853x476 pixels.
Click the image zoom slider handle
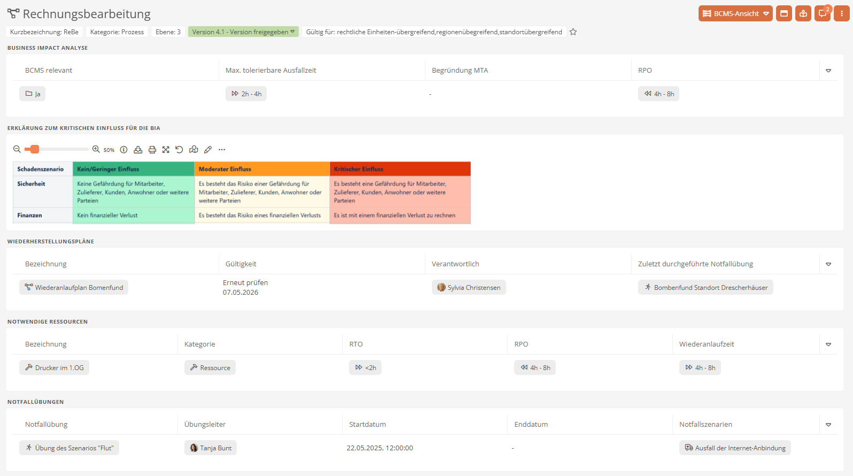tap(35, 149)
